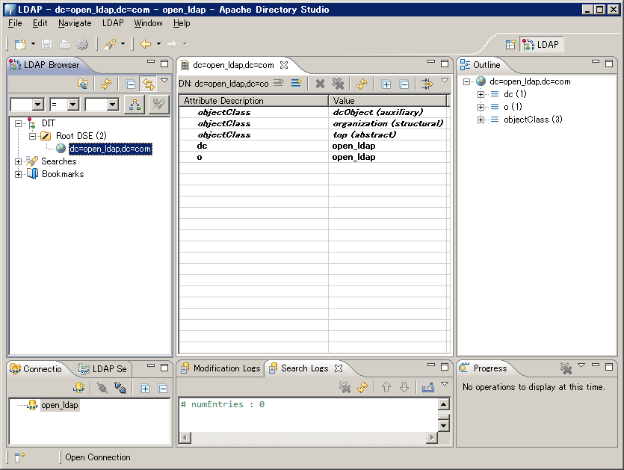This screenshot has height=470, width=624.
Task: Select the dc=open_ldap,dc=com tree entry
Action: tap(111, 149)
